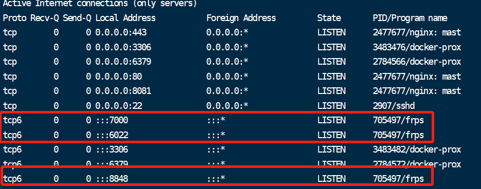481x189 pixels.
Task: Click the 'Foreign Address' column header
Action: click(241, 18)
